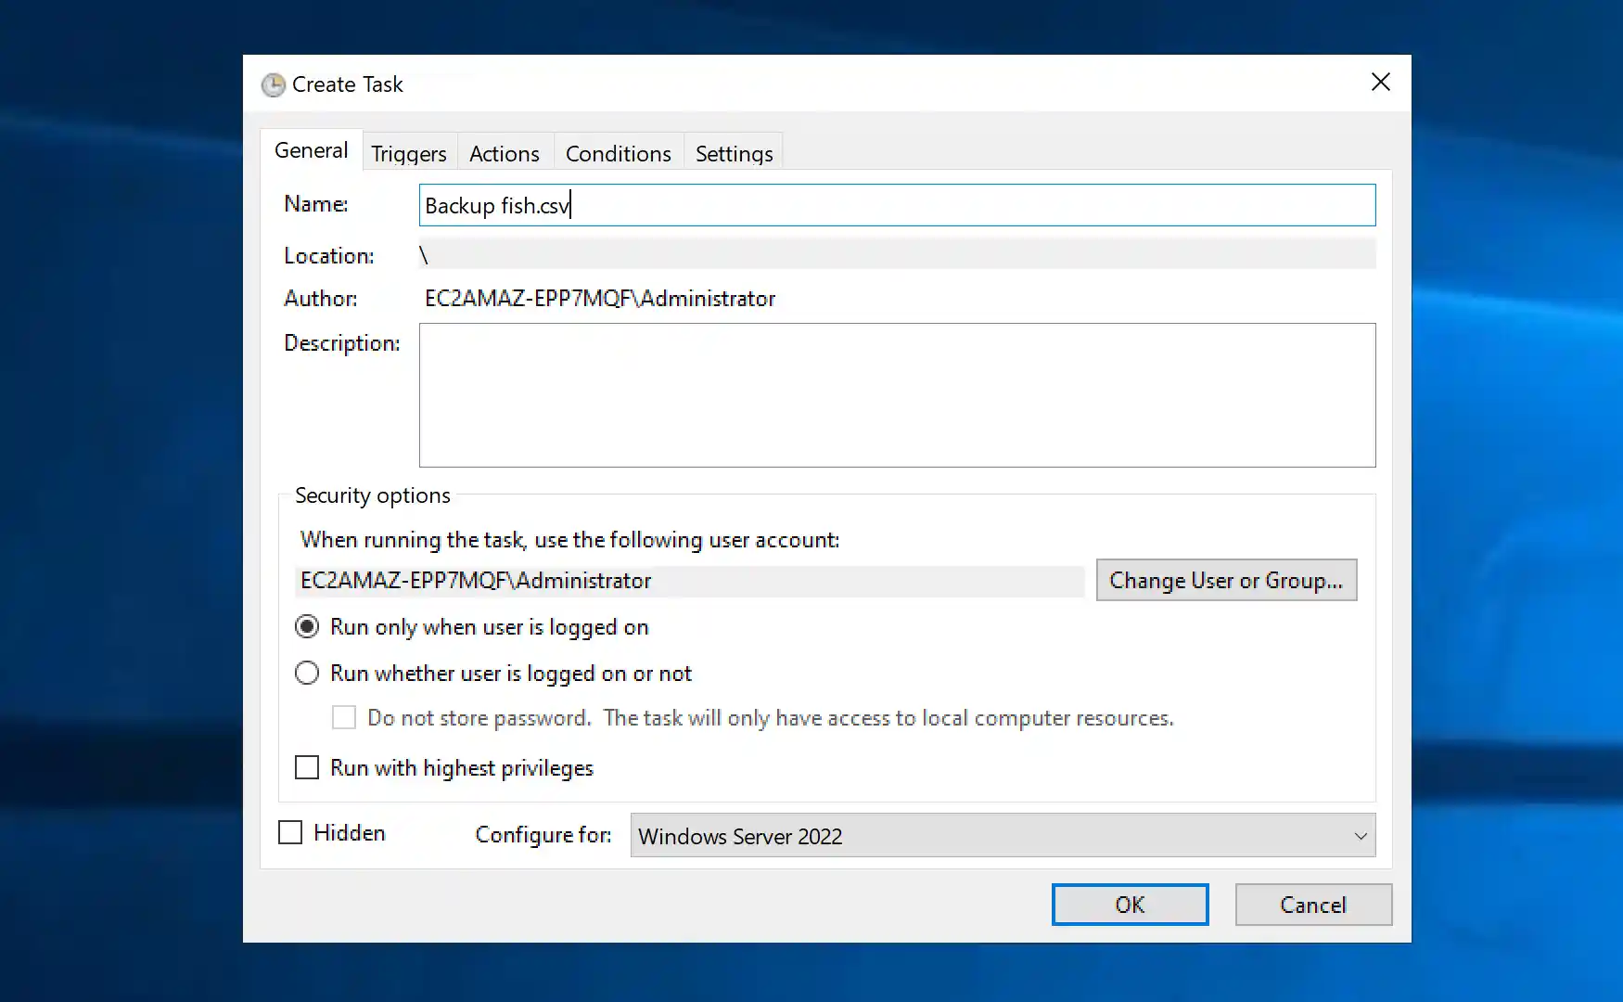Enable Run with highest privileges
The height and width of the screenshot is (1002, 1623).
point(306,767)
